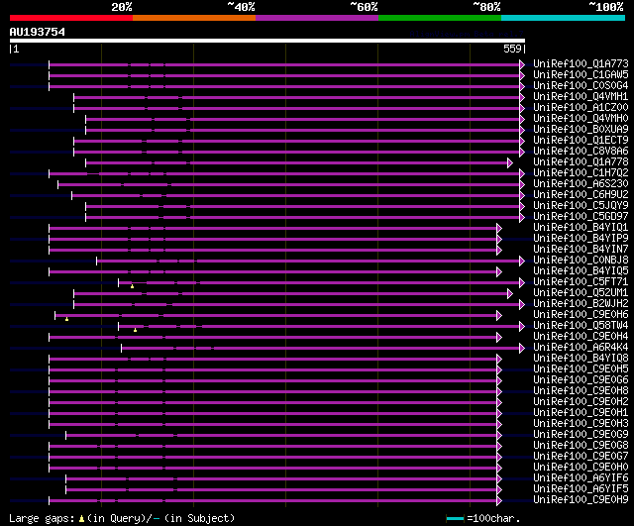Click the UniRef100_B4YIP9 label
This screenshot has height=526, width=634.
coord(581,239)
